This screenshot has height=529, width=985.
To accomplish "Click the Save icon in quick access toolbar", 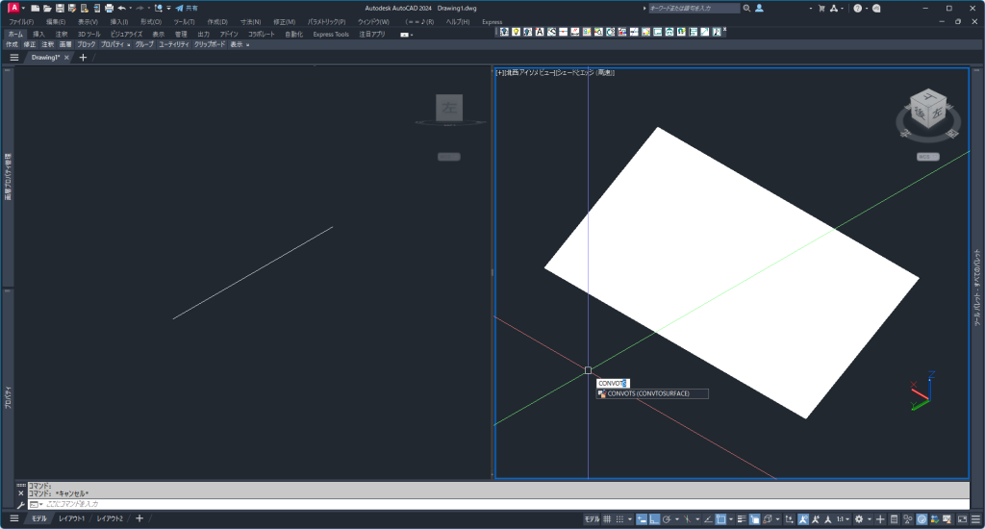I will (x=60, y=8).
